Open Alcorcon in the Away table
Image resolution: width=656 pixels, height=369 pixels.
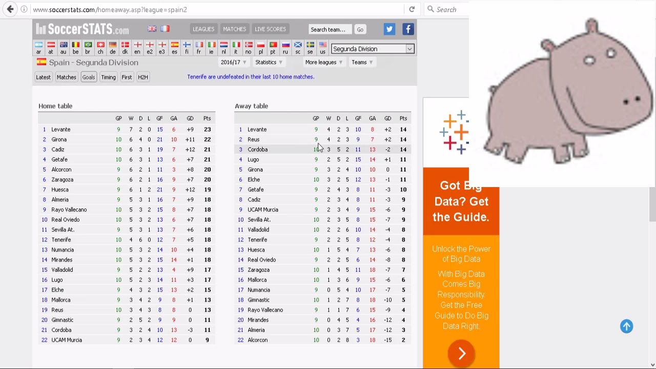(258, 340)
